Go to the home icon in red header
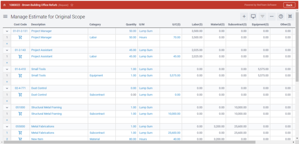Viewport: 299px width, 144px height. 5,5
